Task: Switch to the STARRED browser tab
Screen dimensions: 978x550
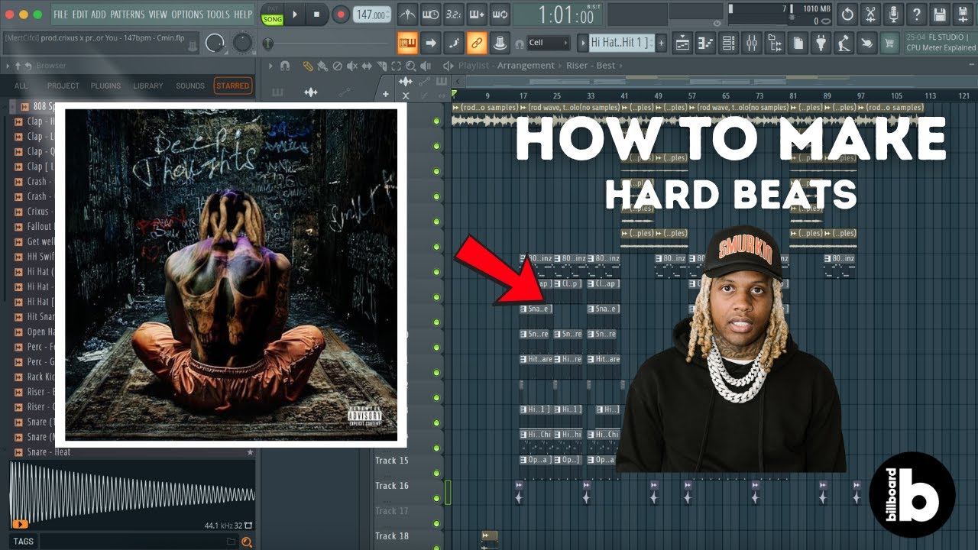Action: [233, 86]
